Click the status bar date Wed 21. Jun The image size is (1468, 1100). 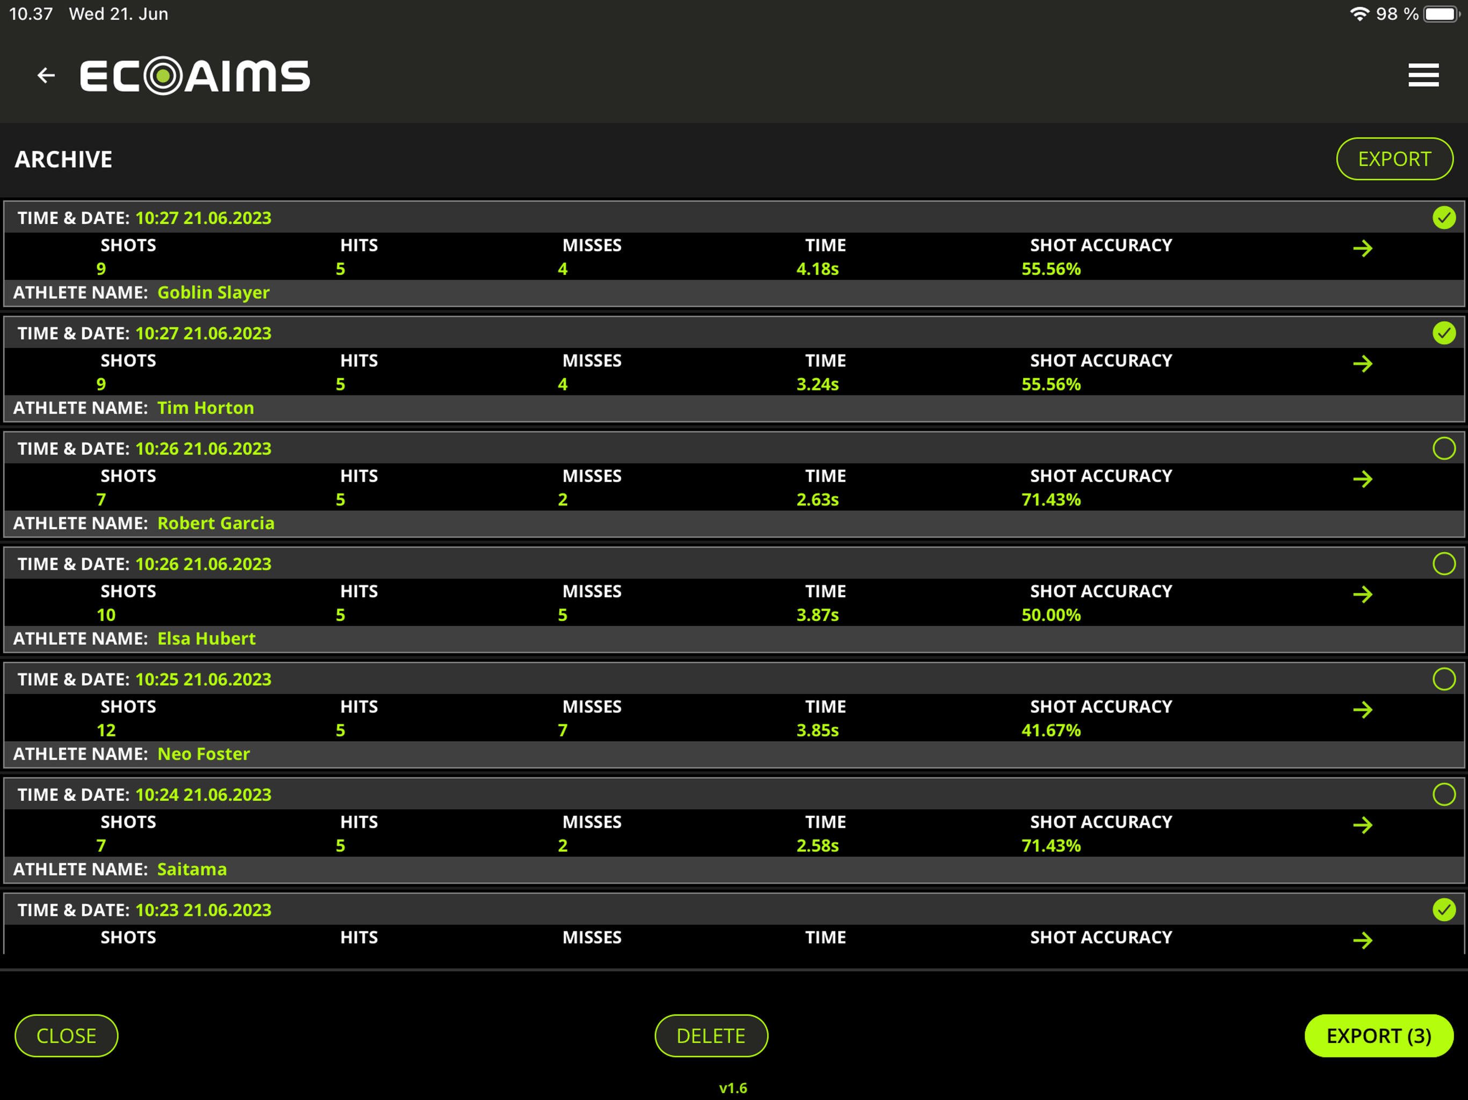119,14
